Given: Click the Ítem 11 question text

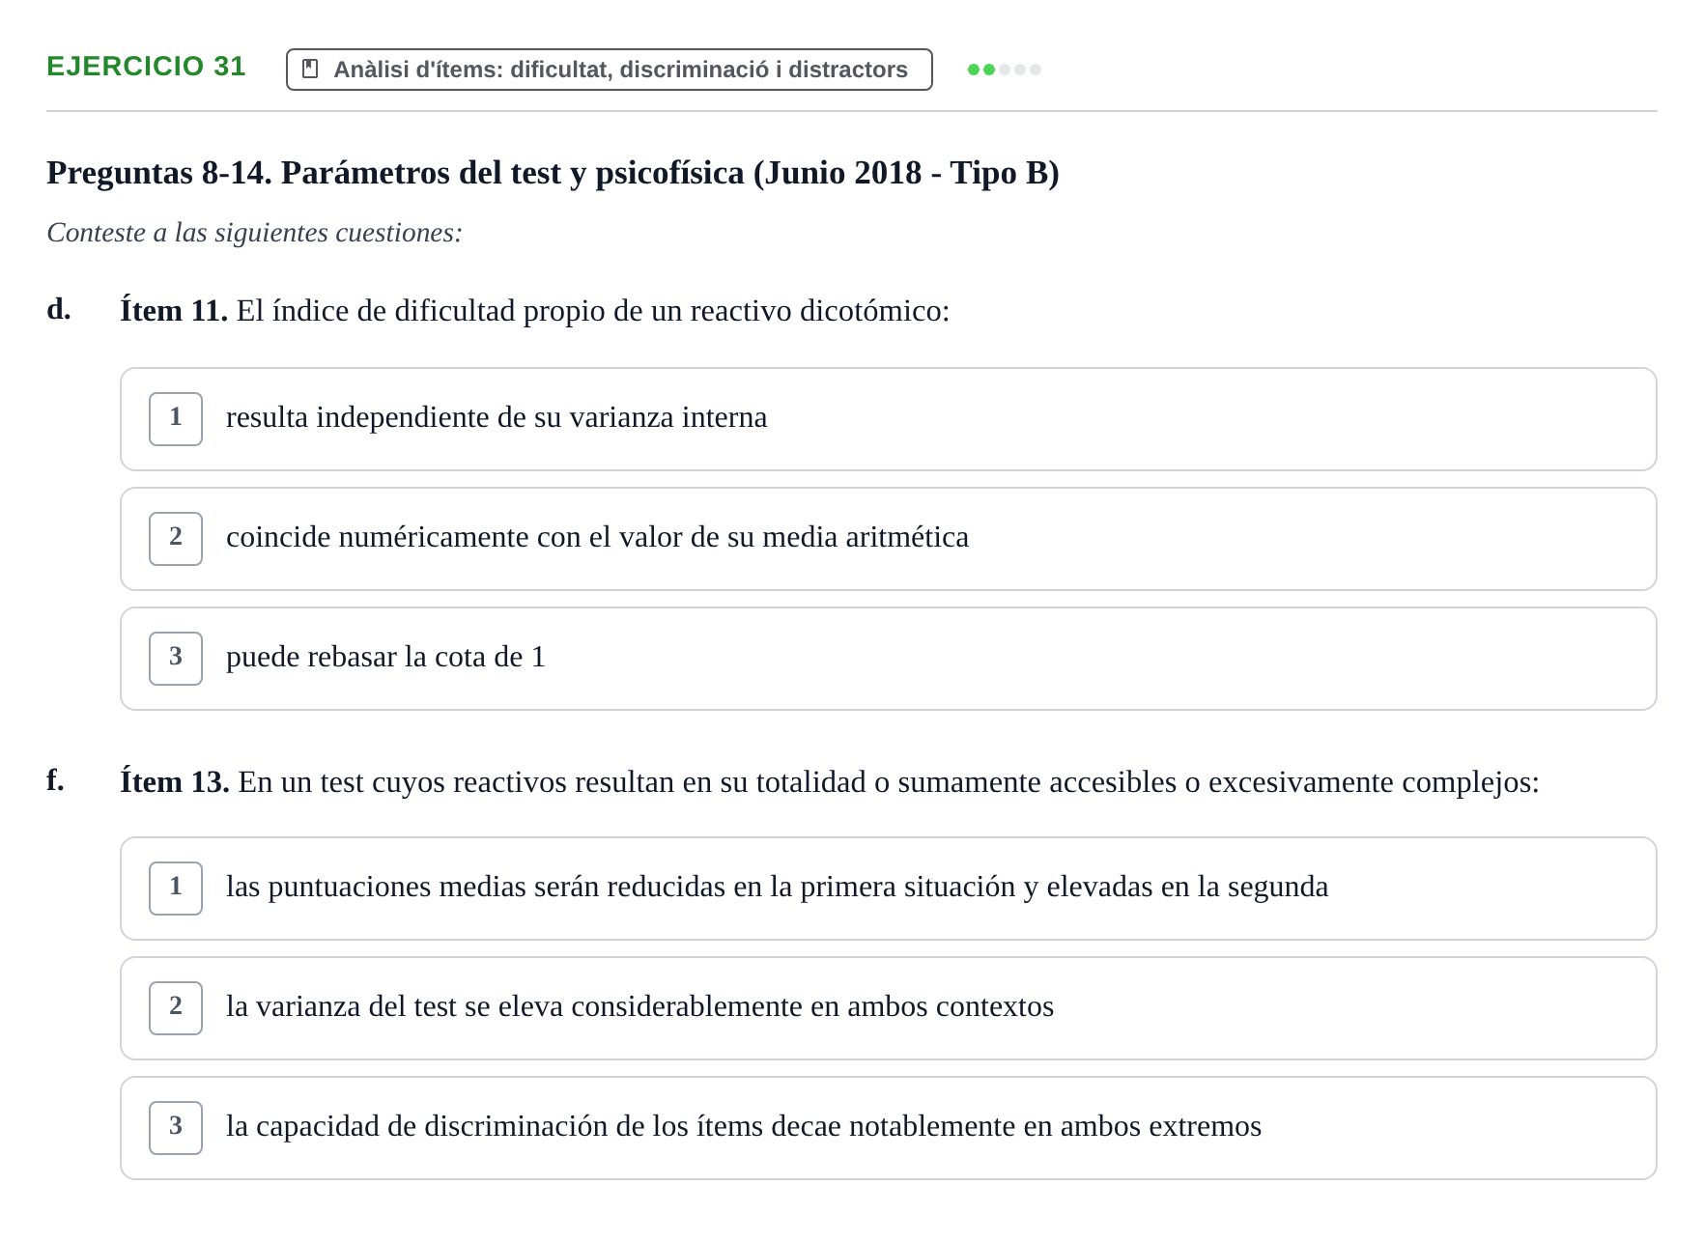Looking at the screenshot, I should pos(535,311).
